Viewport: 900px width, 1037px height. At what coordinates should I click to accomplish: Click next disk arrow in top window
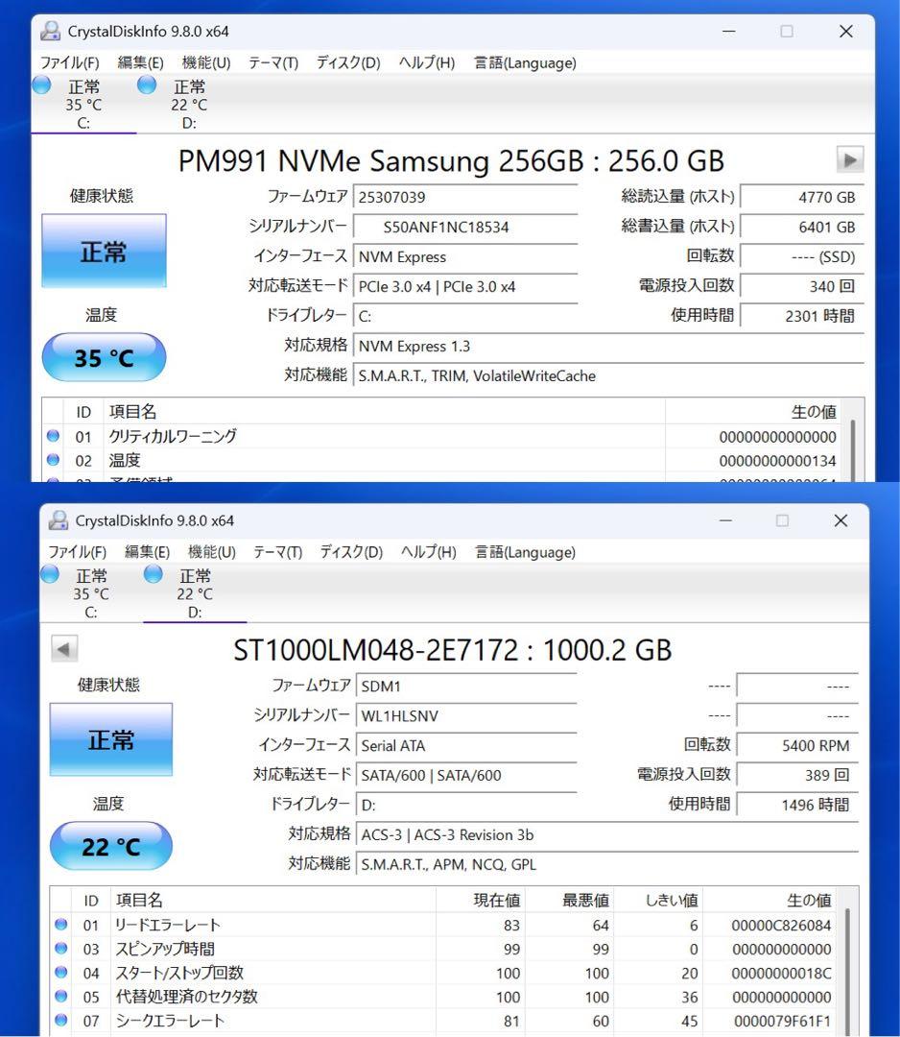(x=850, y=160)
